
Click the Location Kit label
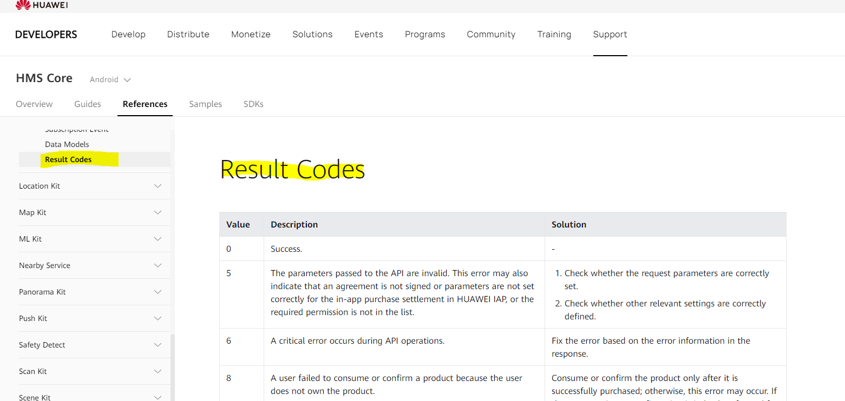(40, 186)
